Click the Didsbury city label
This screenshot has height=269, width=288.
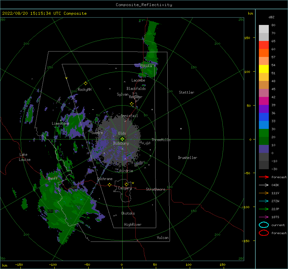(121, 143)
